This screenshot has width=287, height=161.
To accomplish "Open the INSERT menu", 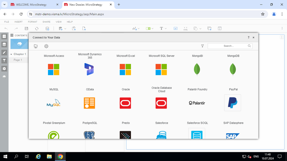I will [18, 22].
